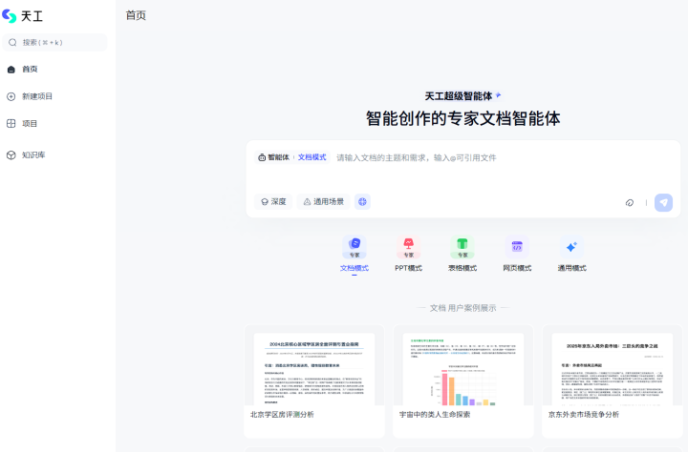
Task: Switch to 通用模式 mode
Action: [571, 247]
